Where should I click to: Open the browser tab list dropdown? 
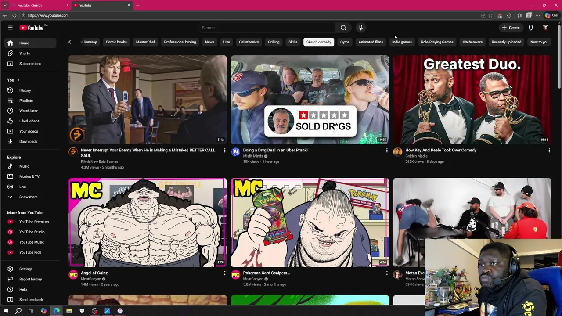pos(5,5)
